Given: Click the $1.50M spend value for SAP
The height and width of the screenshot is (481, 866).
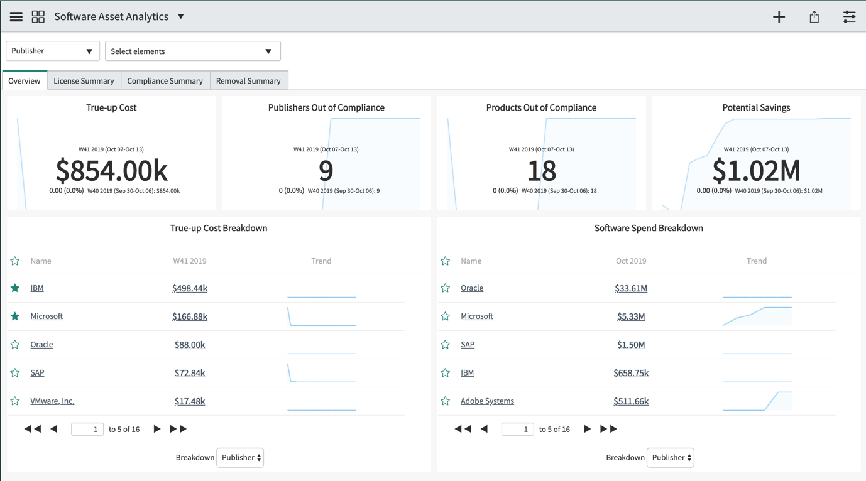Looking at the screenshot, I should click(x=631, y=345).
